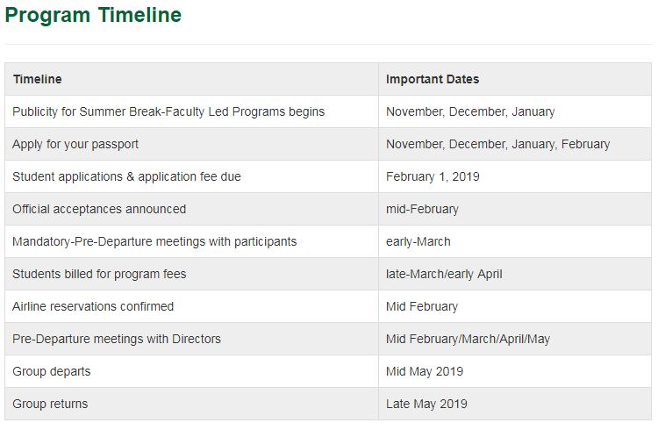658x430 pixels.
Task: Click the Group departs cell
Action: coord(52,371)
